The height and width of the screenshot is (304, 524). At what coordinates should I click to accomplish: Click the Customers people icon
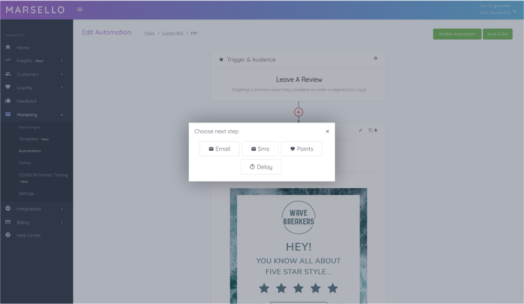coord(7,74)
